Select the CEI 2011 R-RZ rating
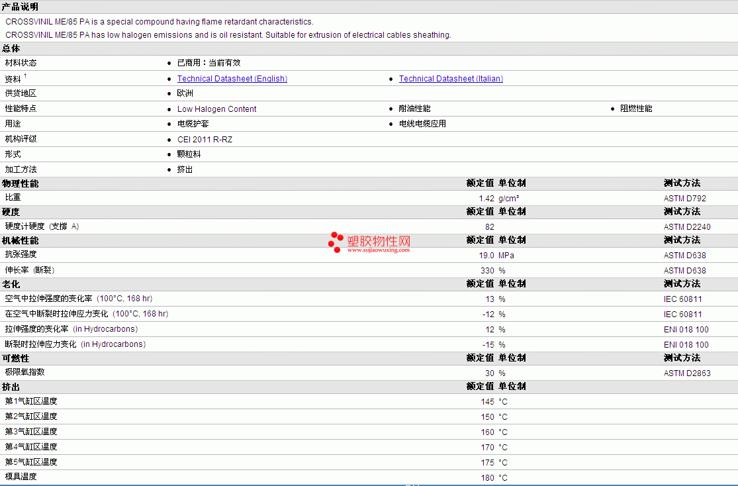 click(x=205, y=140)
